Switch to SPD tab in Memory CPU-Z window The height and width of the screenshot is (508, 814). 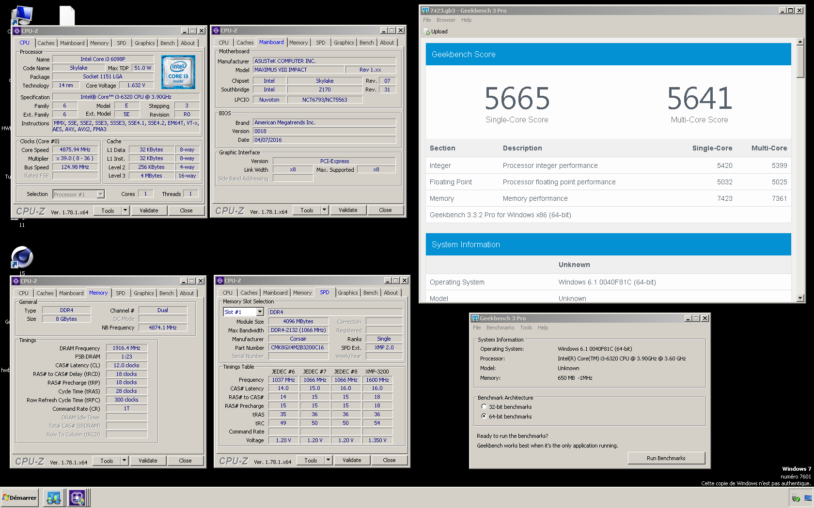coord(120,293)
